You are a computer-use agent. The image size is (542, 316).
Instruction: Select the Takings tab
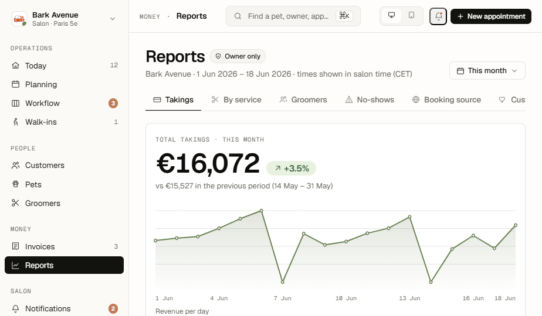(x=173, y=99)
